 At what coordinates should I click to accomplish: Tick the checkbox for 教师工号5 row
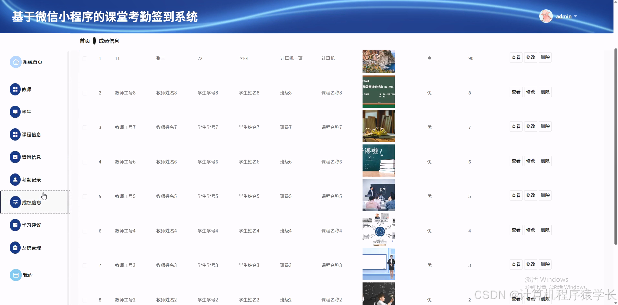coord(85,196)
